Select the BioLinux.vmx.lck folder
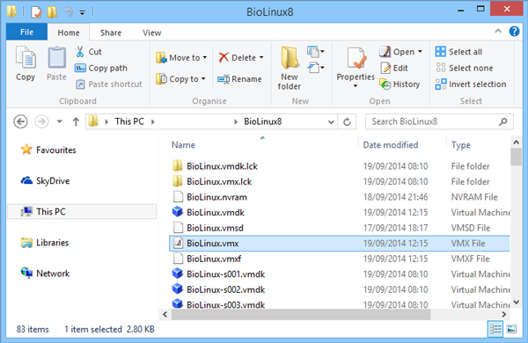528x343 pixels. point(219,182)
